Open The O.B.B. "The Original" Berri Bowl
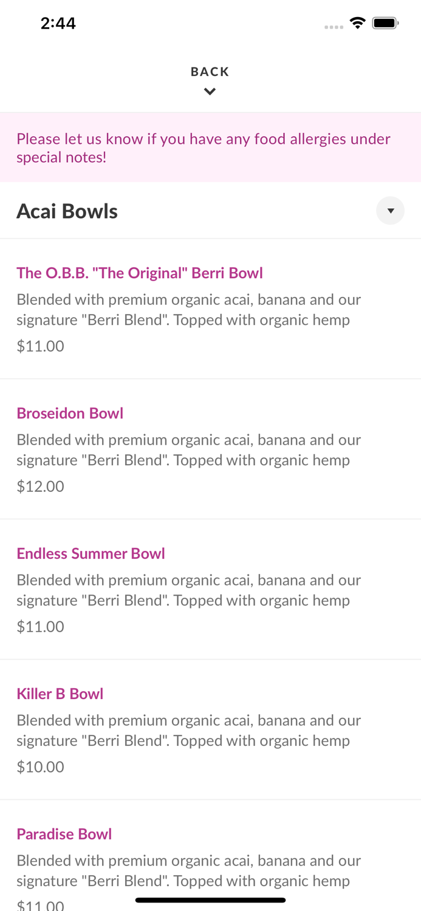Image resolution: width=421 pixels, height=911 pixels. [140, 273]
